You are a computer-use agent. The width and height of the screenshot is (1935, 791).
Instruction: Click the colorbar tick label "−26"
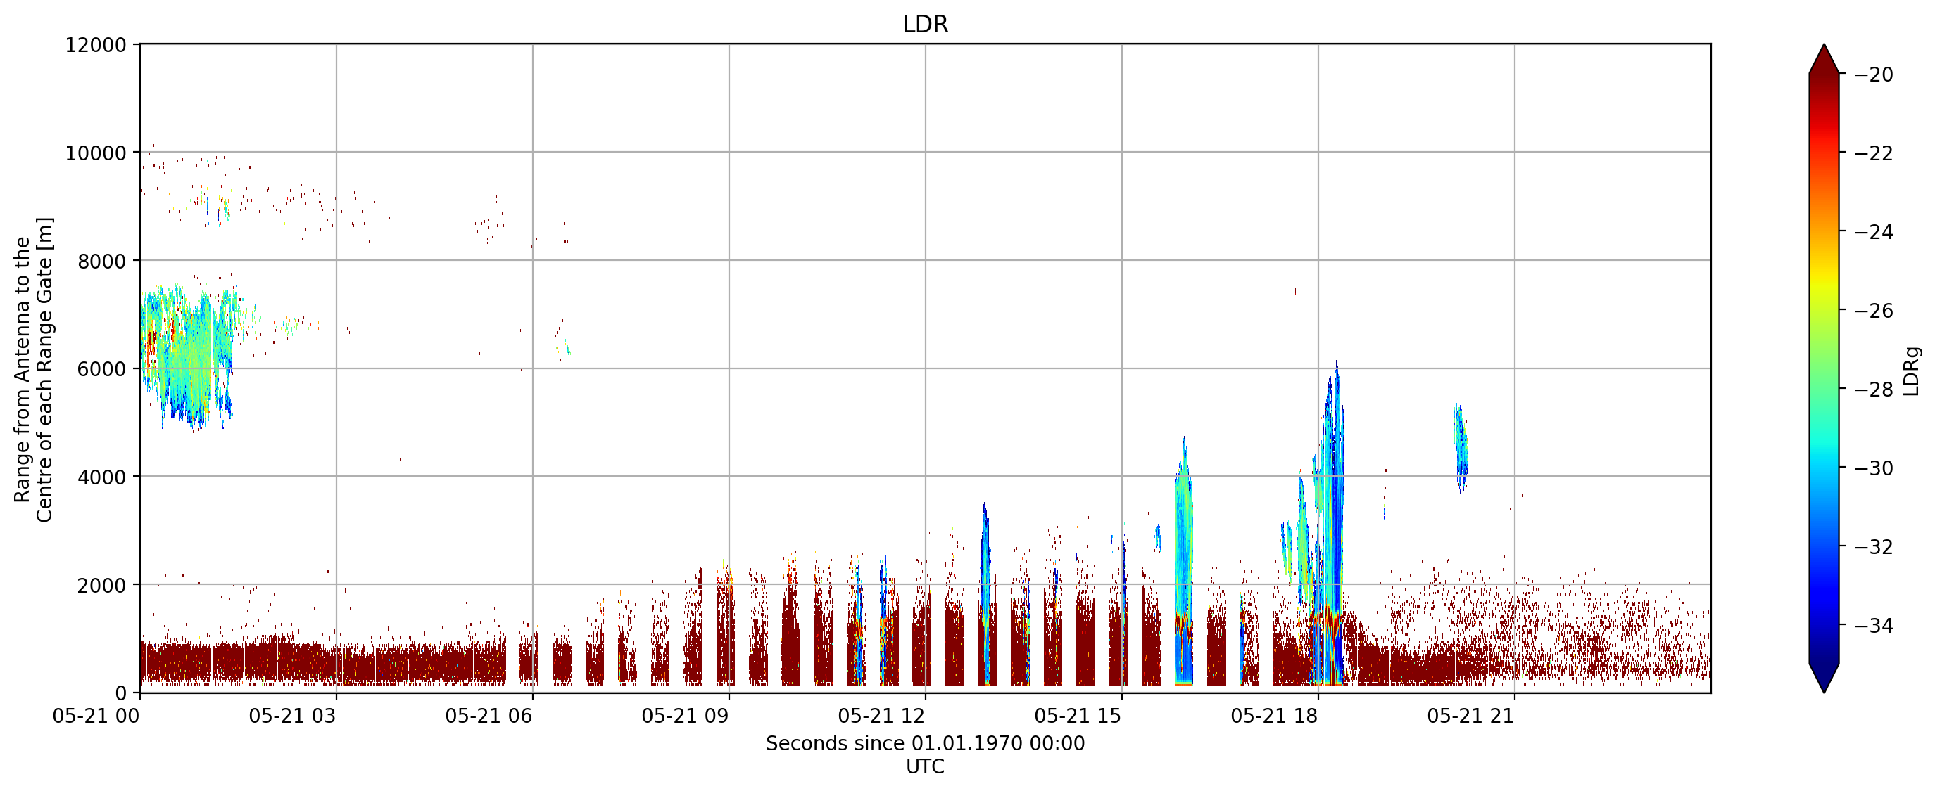1874,311
